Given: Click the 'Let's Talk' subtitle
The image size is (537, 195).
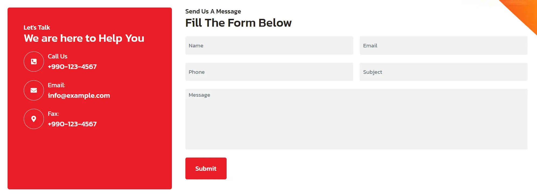Looking at the screenshot, I should pos(37,27).
